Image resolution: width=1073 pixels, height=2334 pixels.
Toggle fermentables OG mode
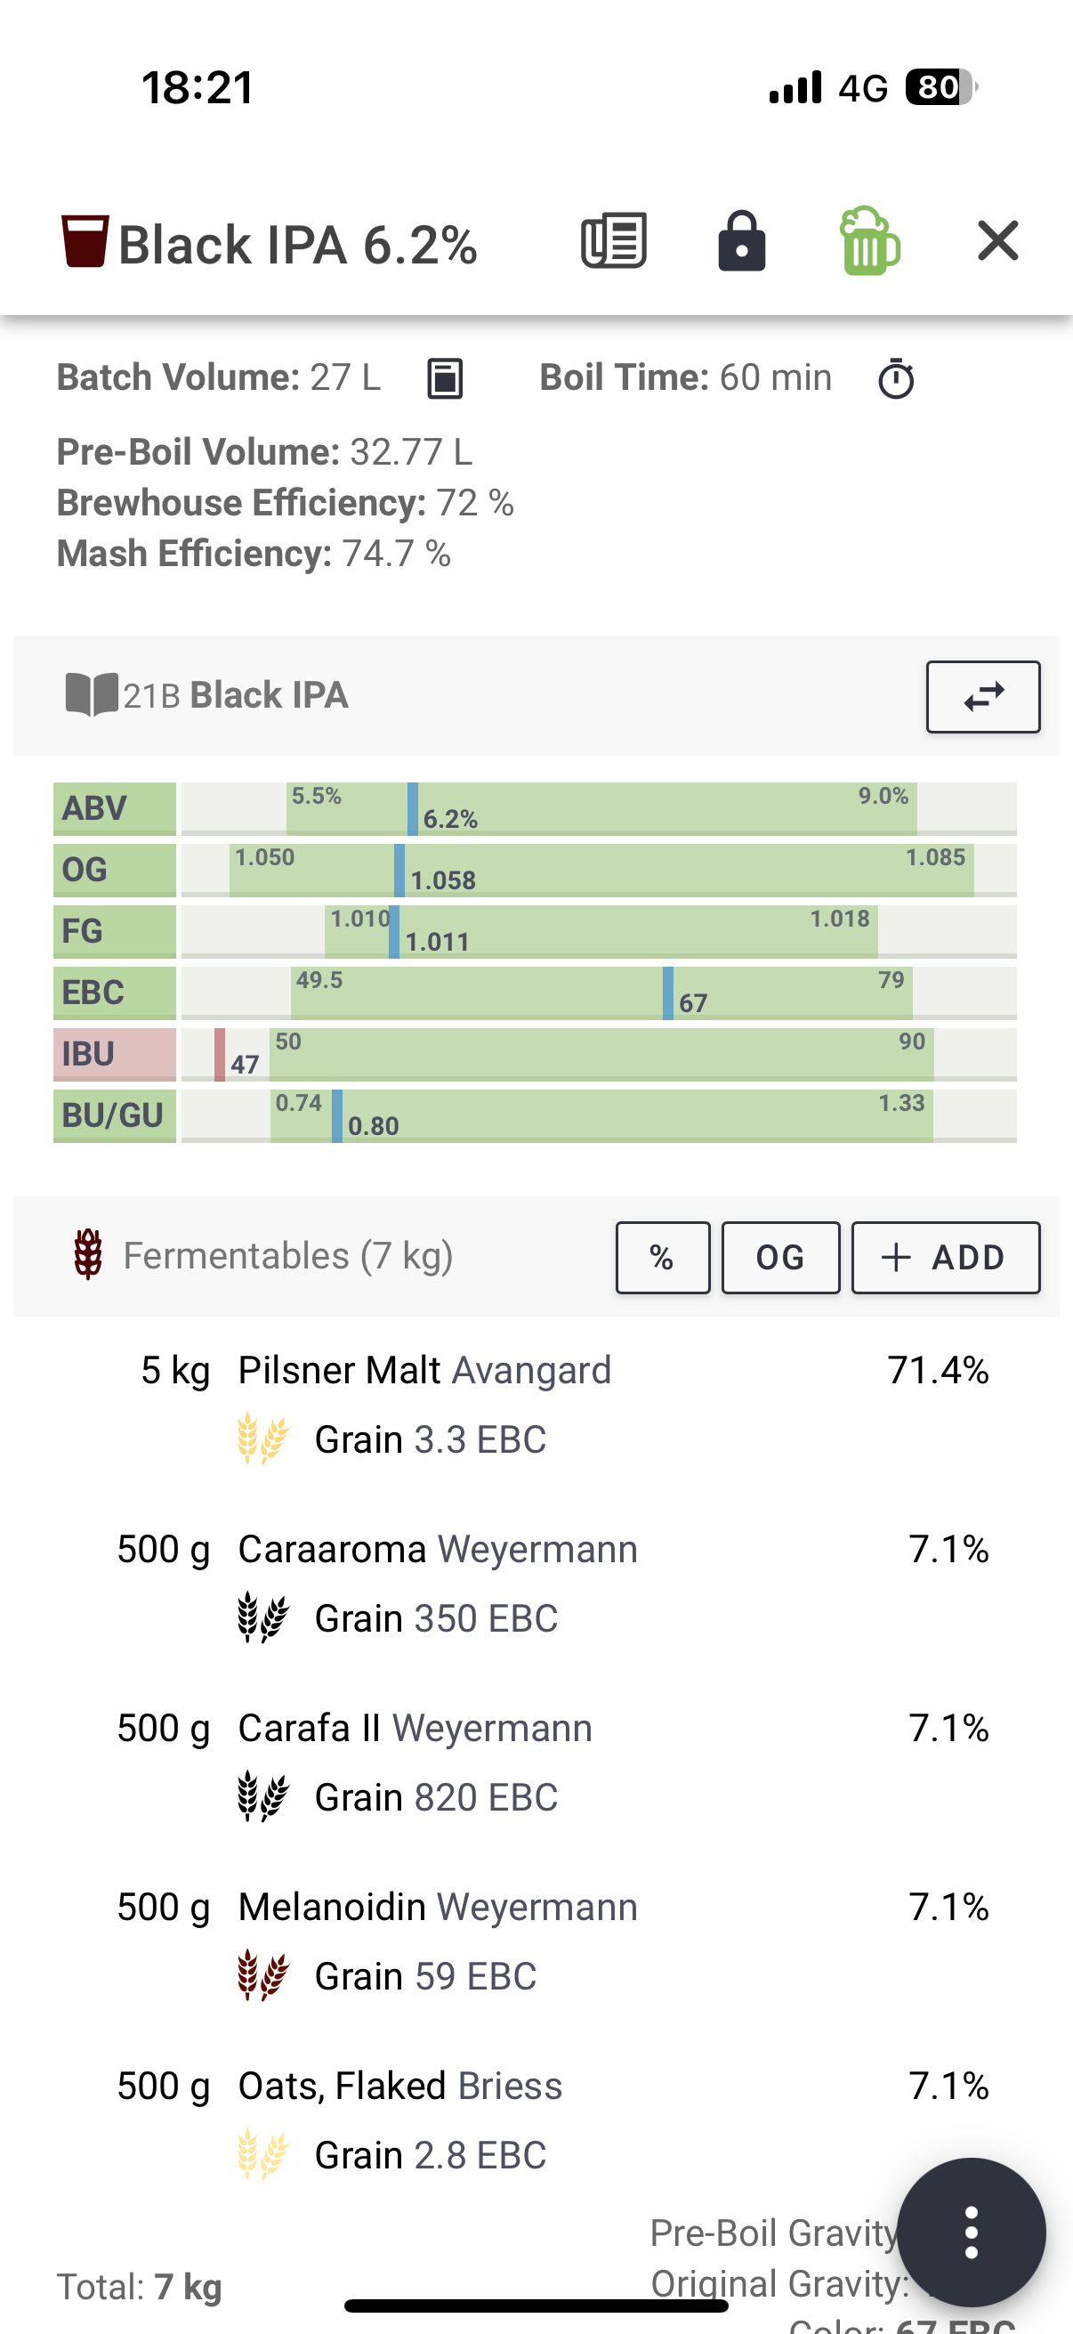pyautogui.click(x=780, y=1258)
